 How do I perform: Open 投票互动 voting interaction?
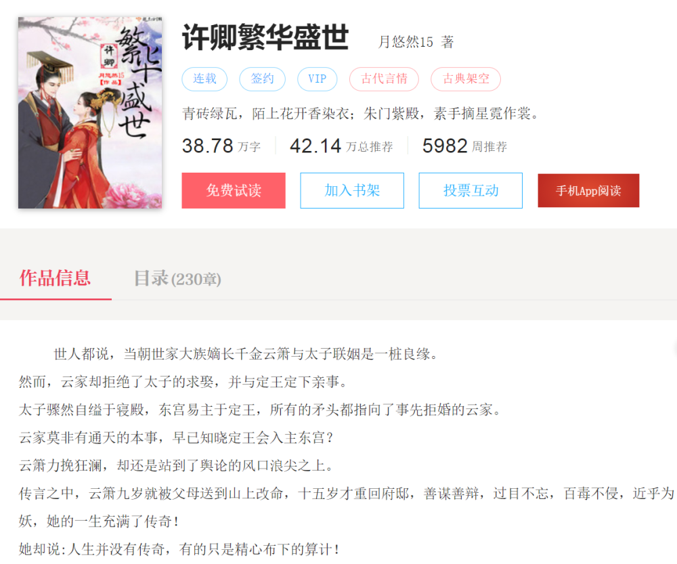[x=471, y=190]
